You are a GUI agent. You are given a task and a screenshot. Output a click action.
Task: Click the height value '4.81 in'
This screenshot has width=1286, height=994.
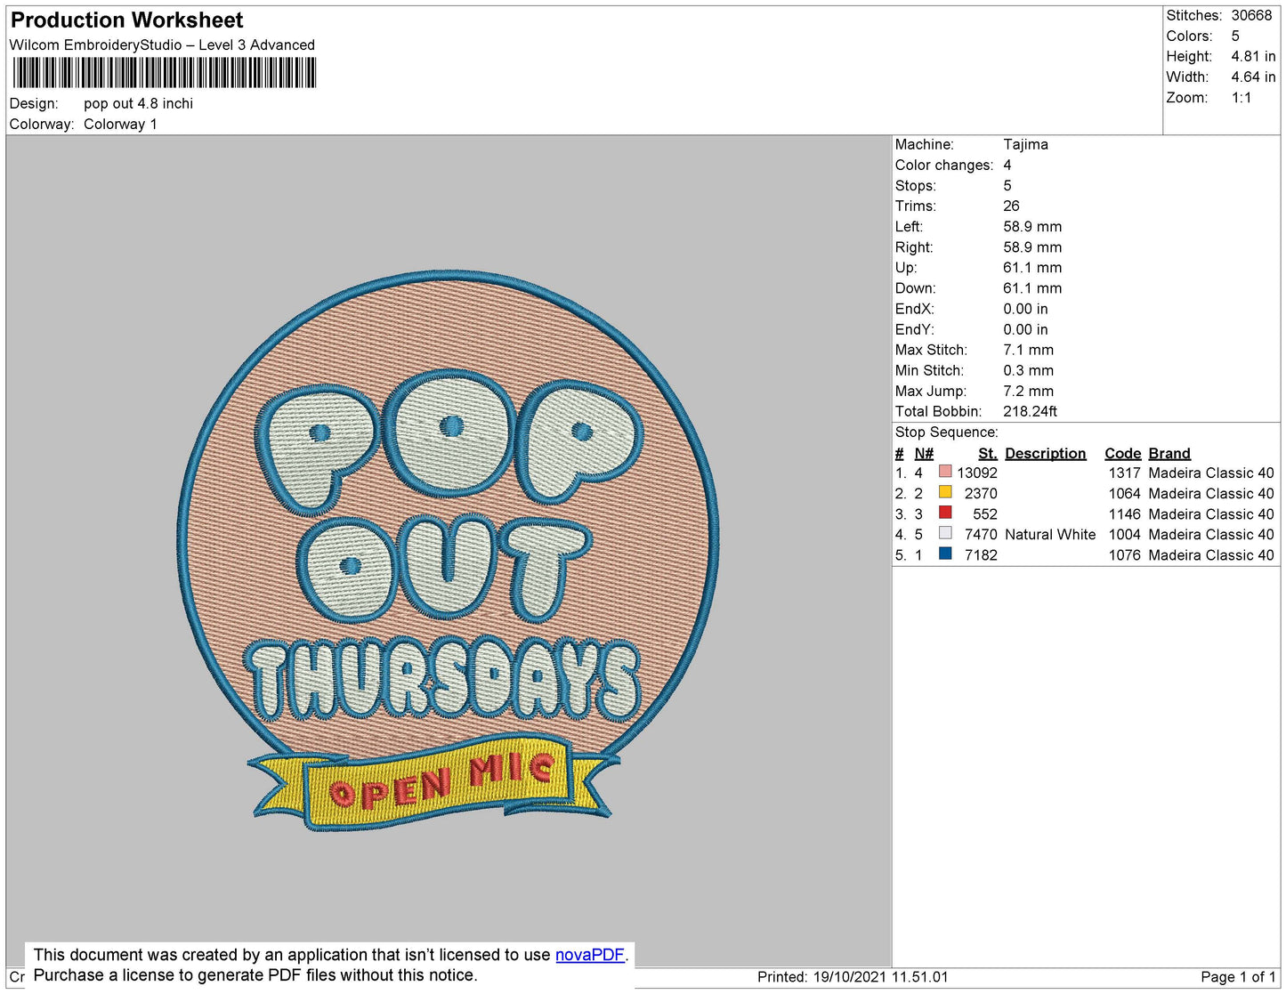tap(1253, 56)
